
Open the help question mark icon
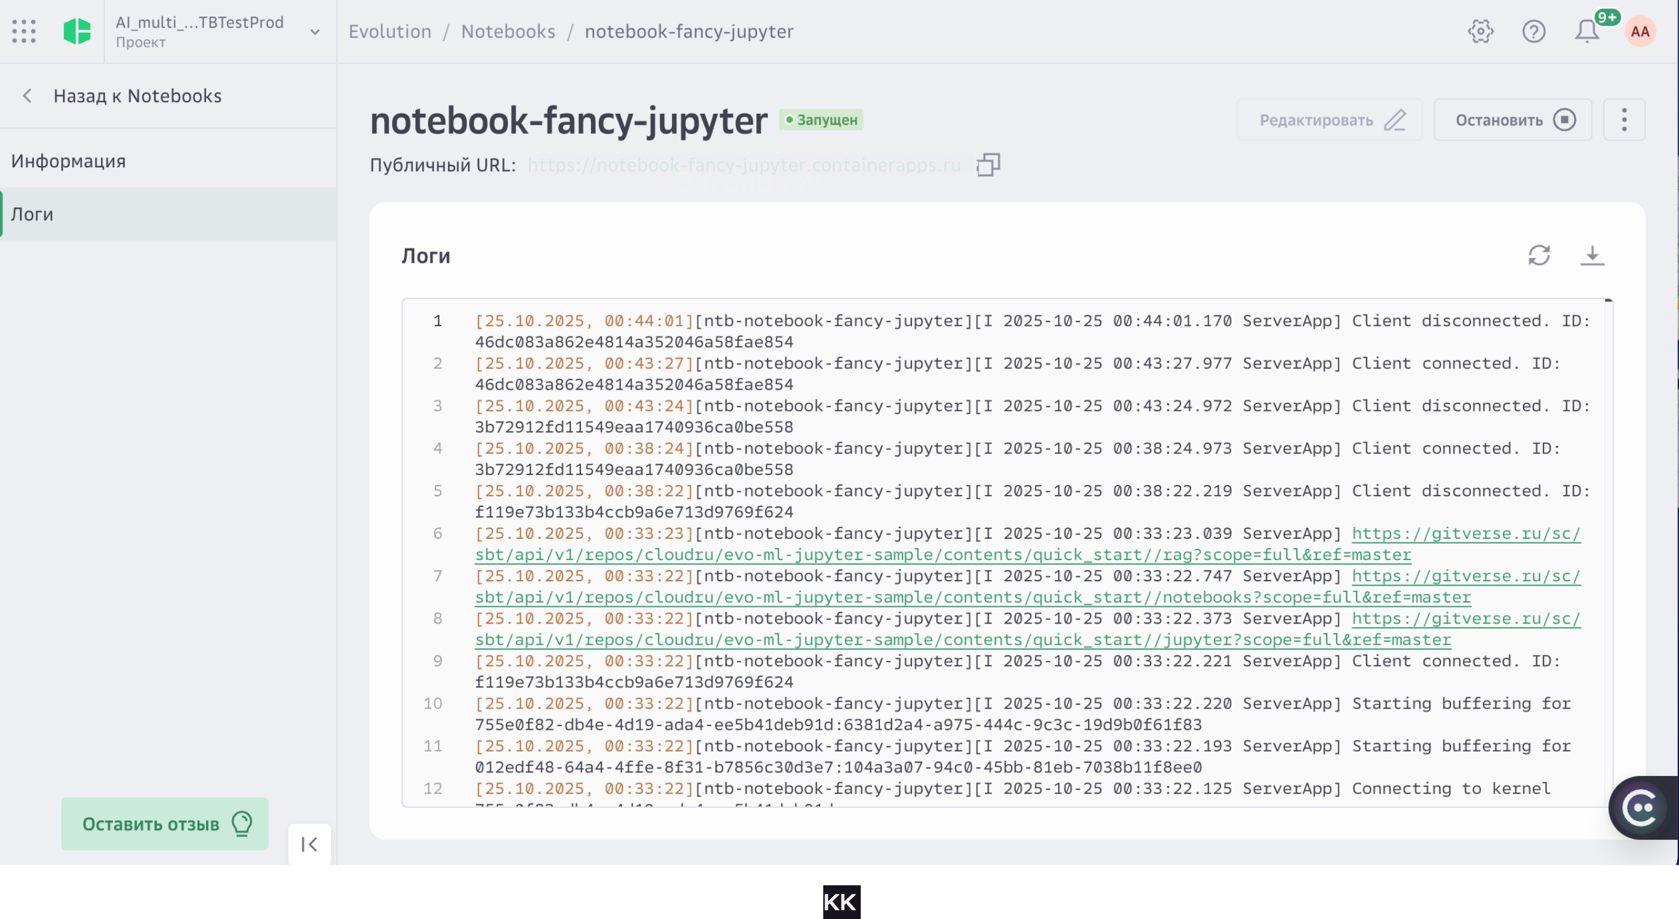(x=1533, y=31)
